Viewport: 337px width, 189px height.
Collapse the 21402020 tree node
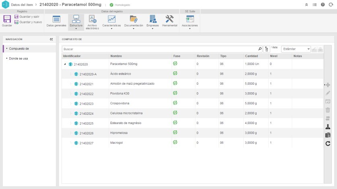tap(65, 64)
